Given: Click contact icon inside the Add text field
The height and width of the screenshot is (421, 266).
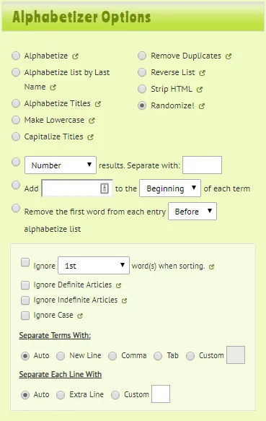Looking at the screenshot, I should 105,188.
